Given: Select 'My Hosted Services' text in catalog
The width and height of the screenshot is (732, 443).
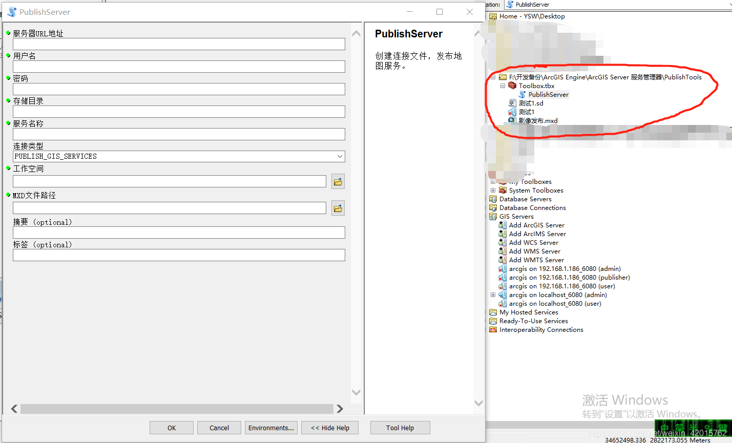Looking at the screenshot, I should point(529,312).
